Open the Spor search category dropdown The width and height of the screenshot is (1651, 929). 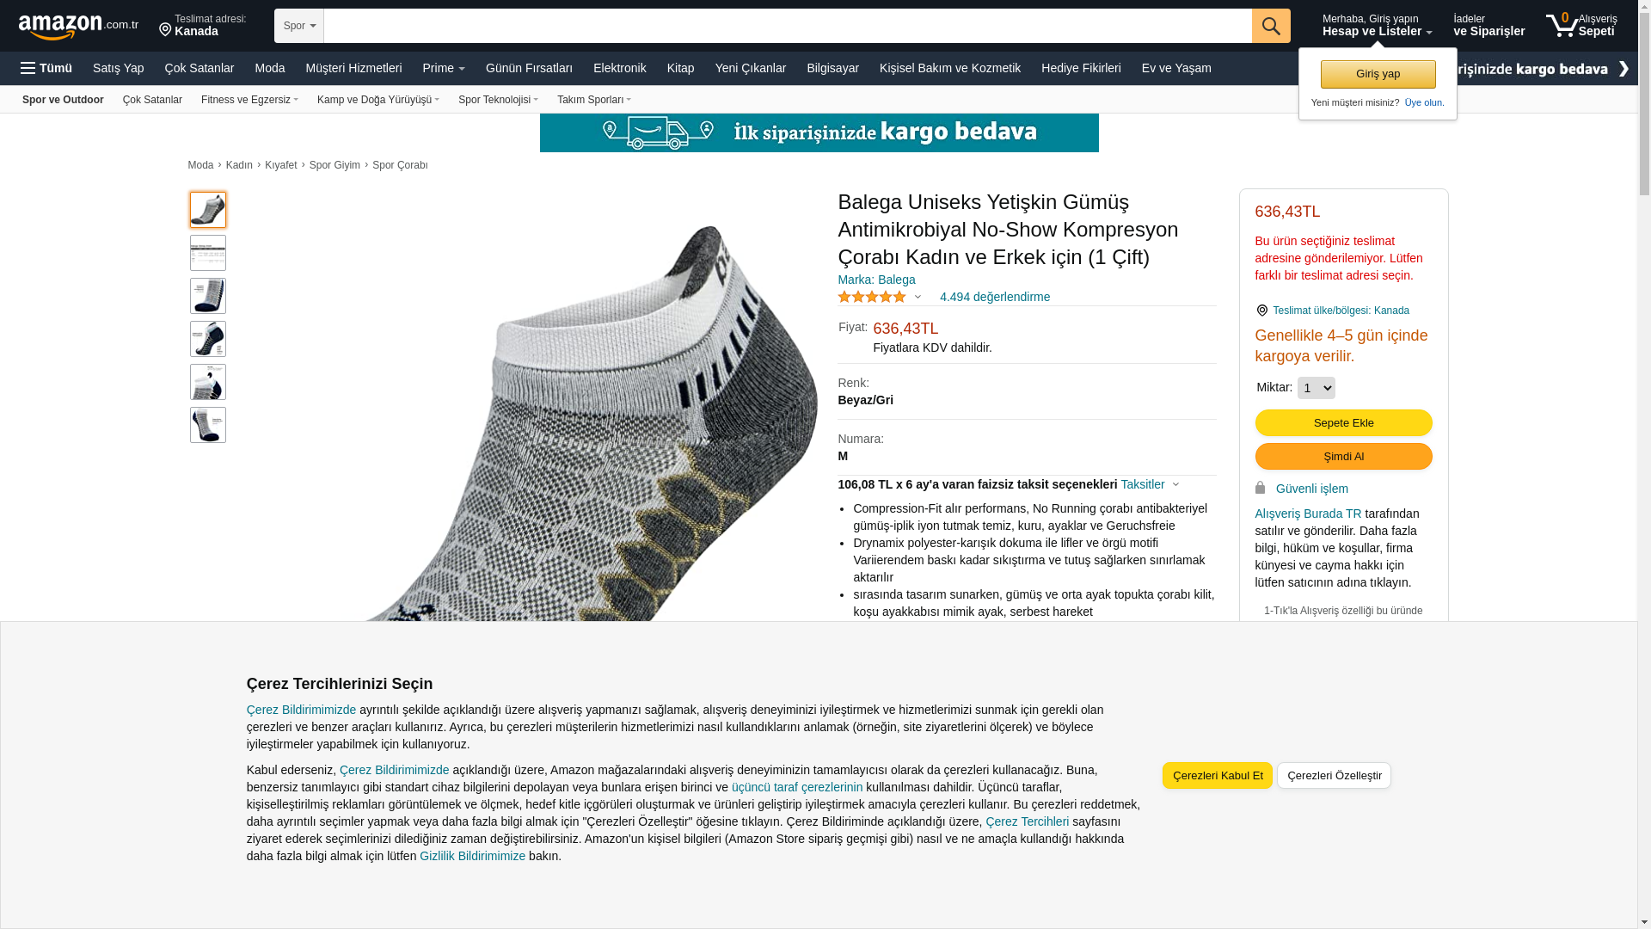pyautogui.click(x=299, y=26)
